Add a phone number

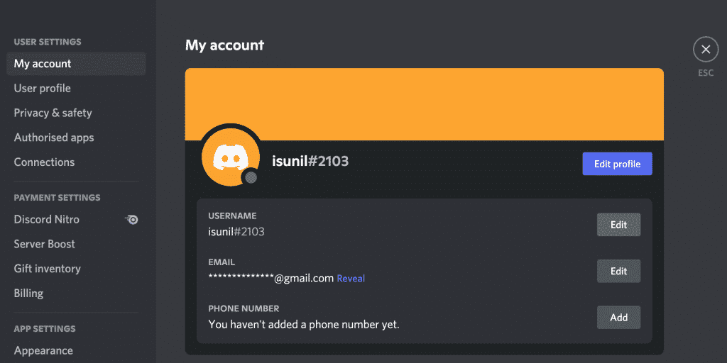(x=618, y=318)
